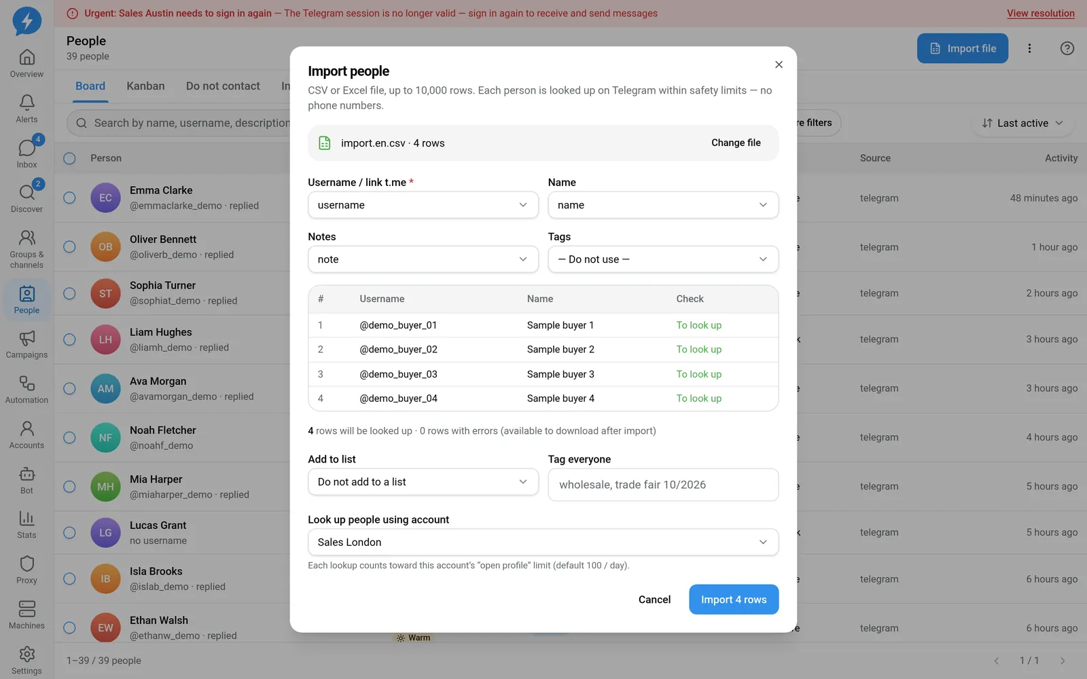
Task: Open the Inbox sidebar icon
Action: [26, 154]
